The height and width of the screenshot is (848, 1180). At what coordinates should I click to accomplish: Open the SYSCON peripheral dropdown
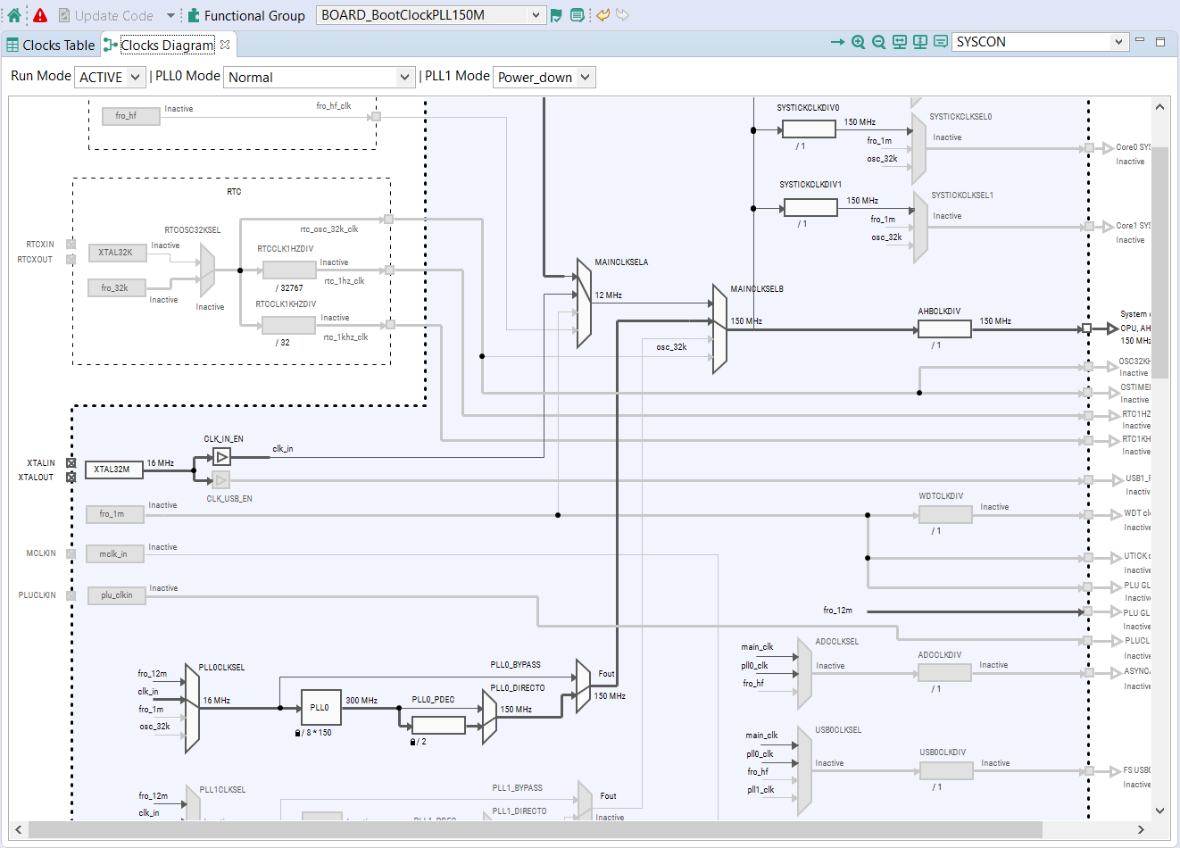(1040, 42)
